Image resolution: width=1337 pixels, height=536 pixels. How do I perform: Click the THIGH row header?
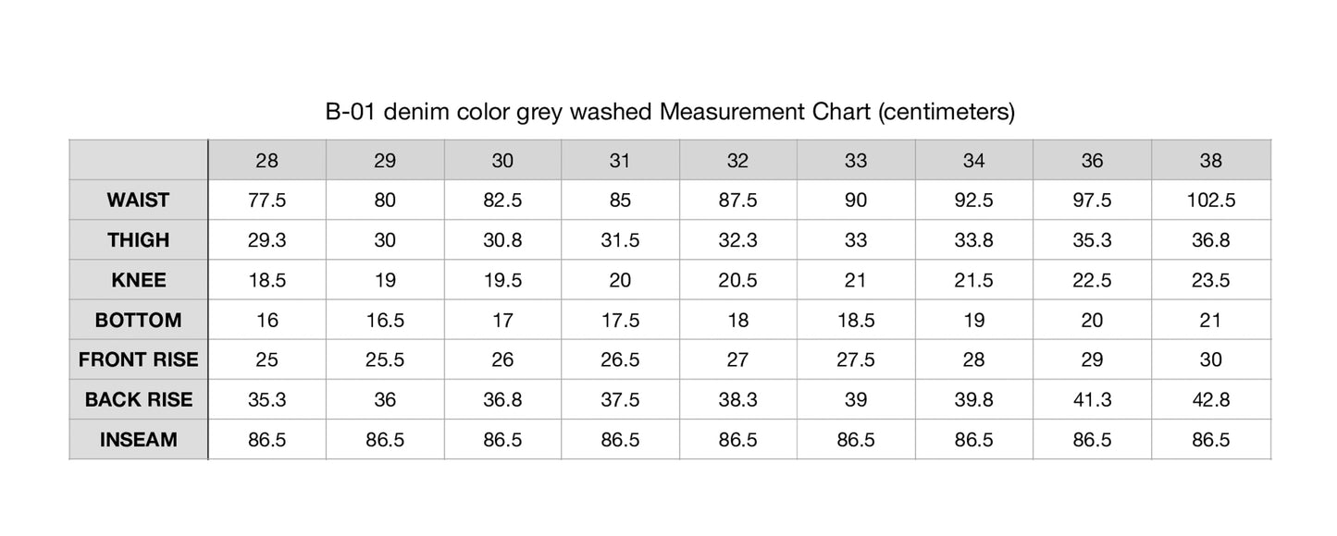[x=138, y=240]
